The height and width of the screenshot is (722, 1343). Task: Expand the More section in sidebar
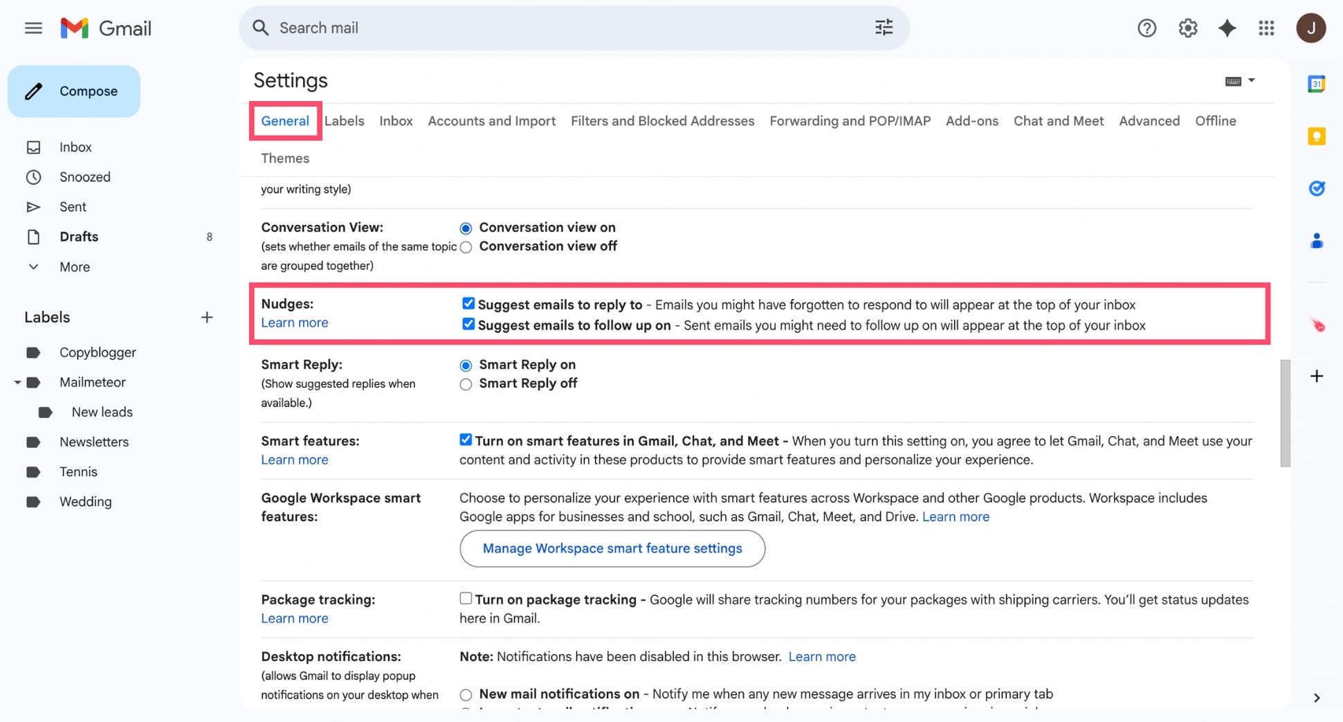point(74,267)
